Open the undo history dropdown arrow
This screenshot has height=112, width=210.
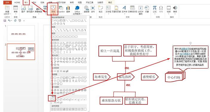tap(12, 21)
